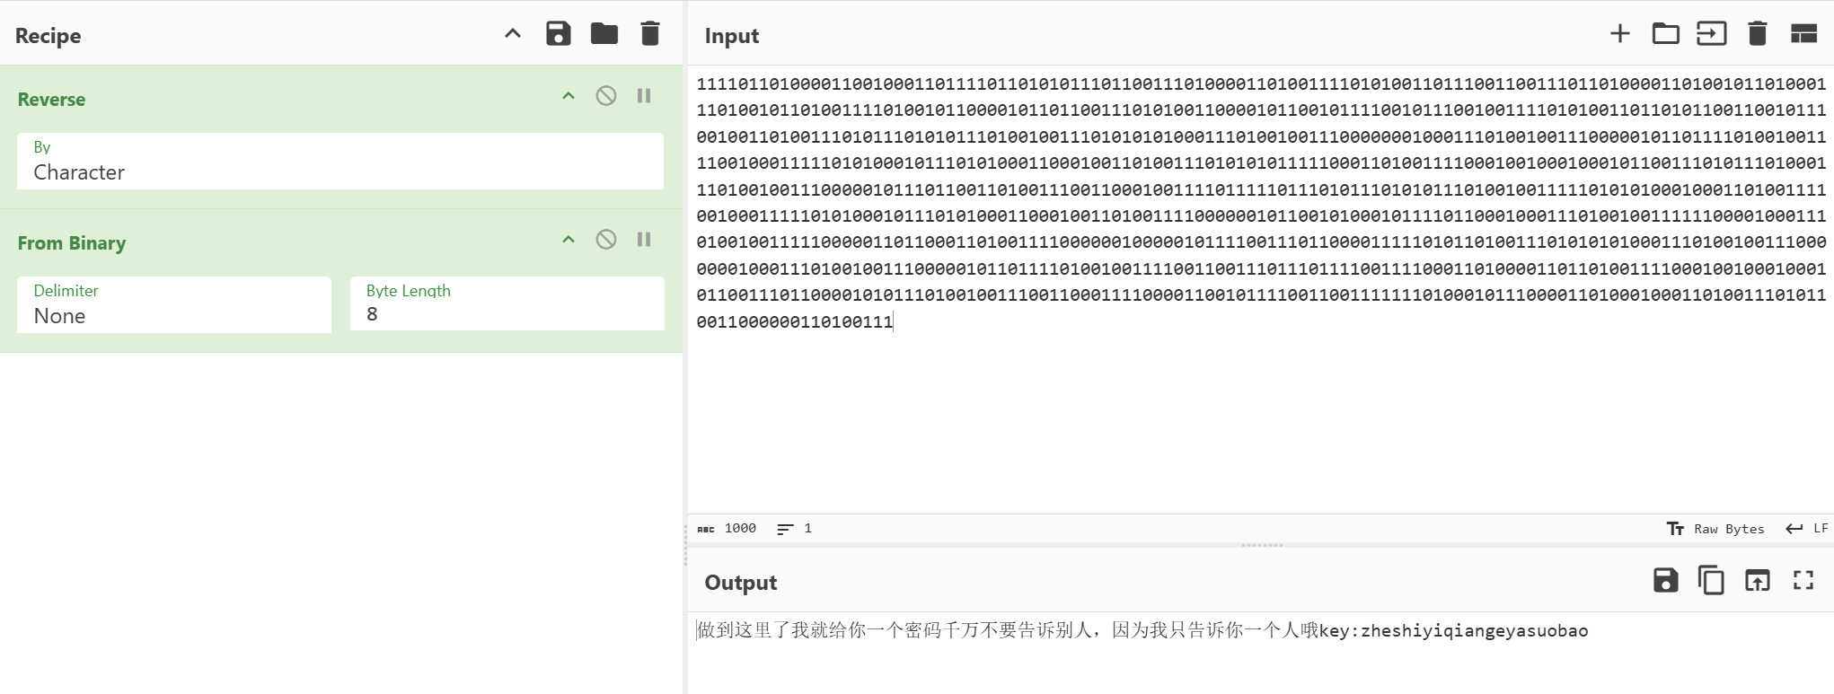The image size is (1834, 694).
Task: Collapse the Reverse operation
Action: tap(569, 96)
